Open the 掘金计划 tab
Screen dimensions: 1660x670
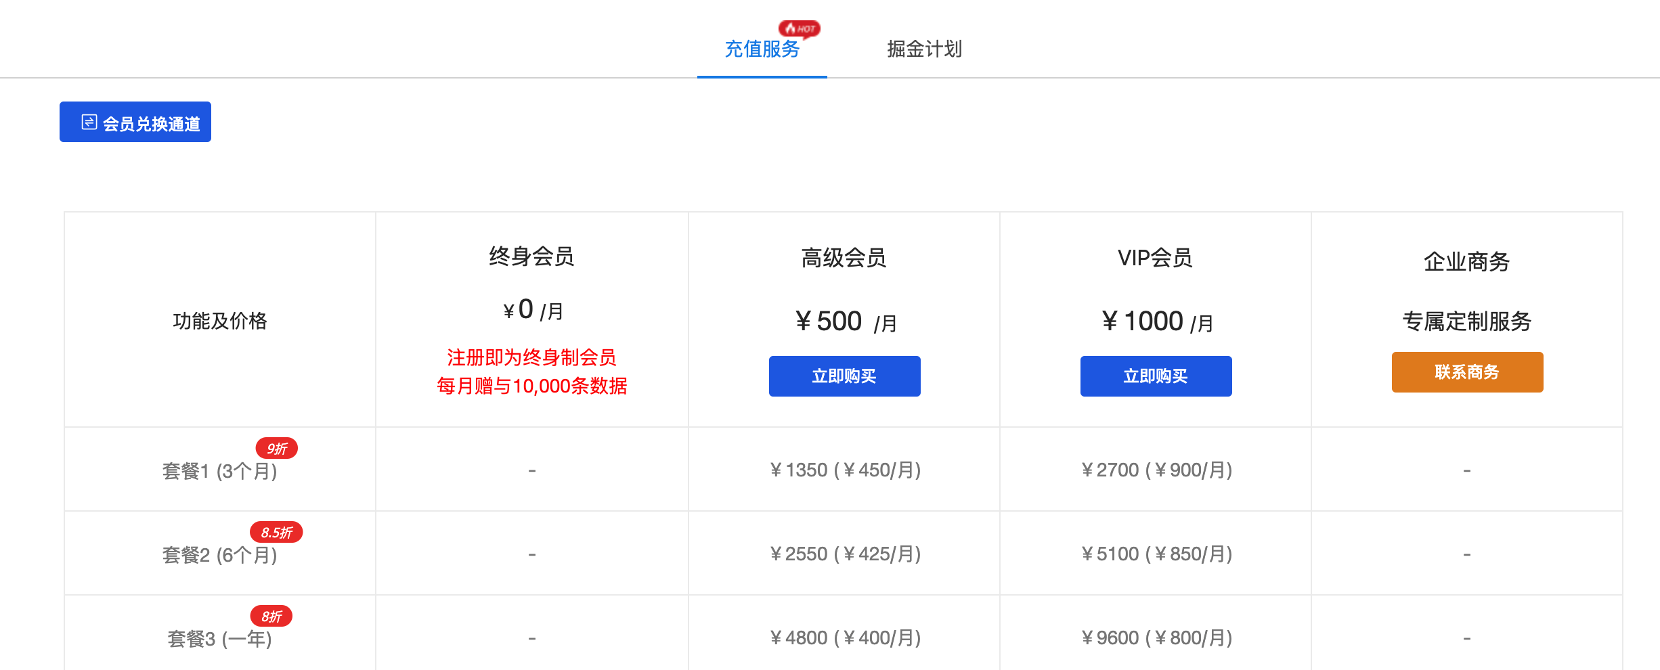[x=925, y=49]
